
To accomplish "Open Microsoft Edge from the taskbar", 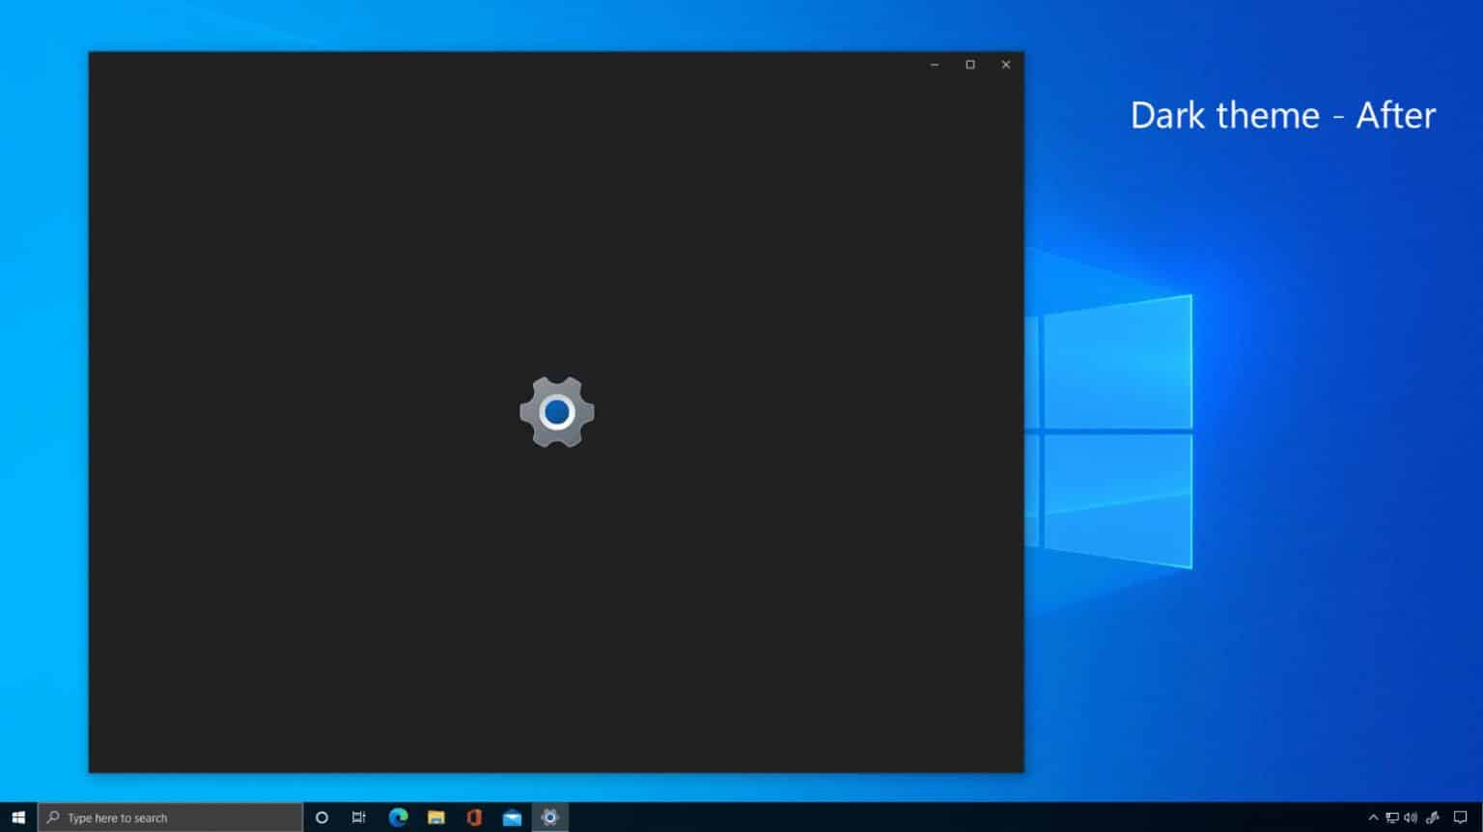I will [399, 818].
